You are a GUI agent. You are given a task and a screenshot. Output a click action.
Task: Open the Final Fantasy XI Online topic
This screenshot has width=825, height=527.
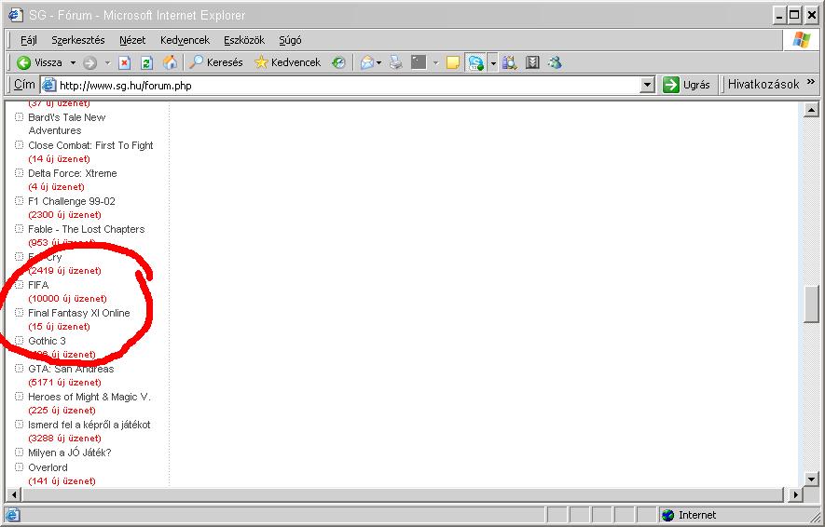79,313
